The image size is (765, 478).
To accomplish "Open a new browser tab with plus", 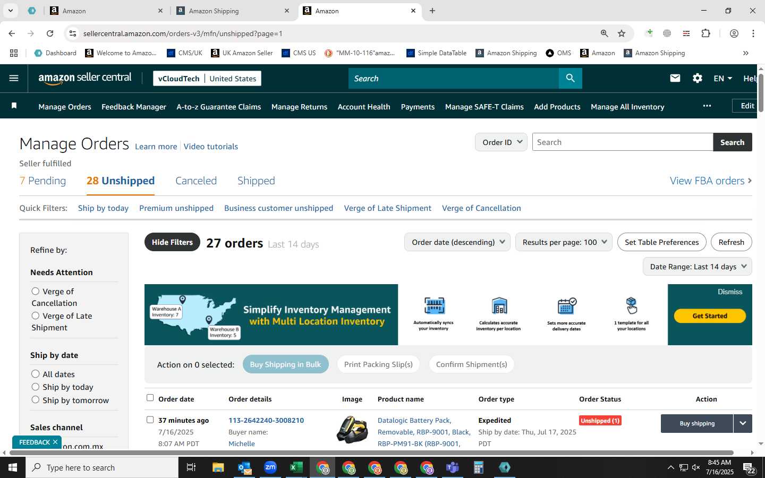I will pyautogui.click(x=432, y=11).
